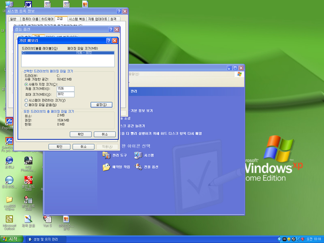Viewport: 324px width, 243px height.
Task: Minimize the Control Panel window
Action: tap(229, 68)
